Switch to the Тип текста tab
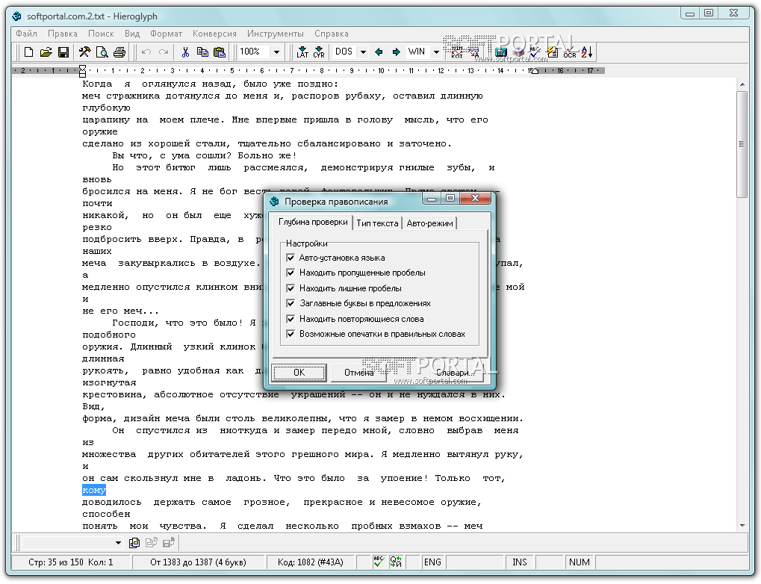The width and height of the screenshot is (761, 584). (377, 223)
